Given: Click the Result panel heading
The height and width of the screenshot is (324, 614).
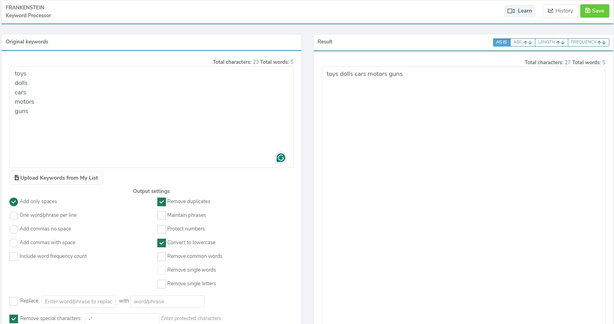Looking at the screenshot, I should point(325,41).
